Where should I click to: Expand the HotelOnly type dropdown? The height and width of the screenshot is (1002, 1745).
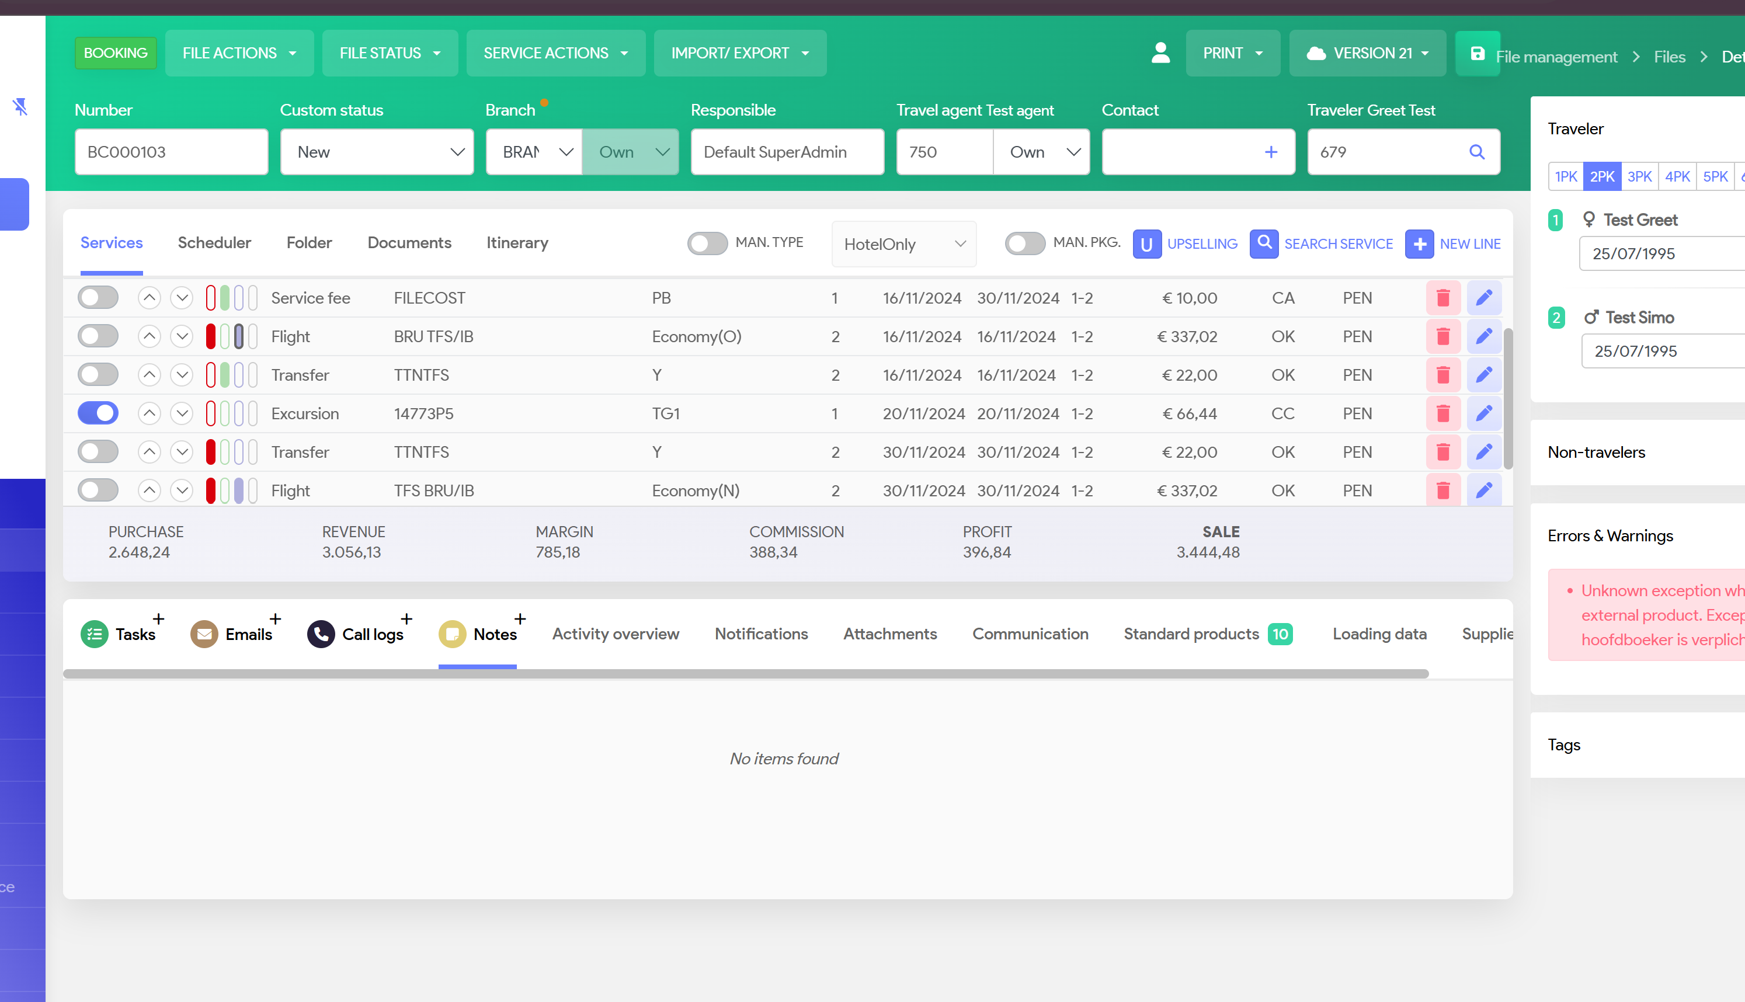click(903, 244)
